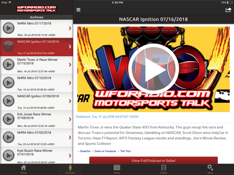Switch to the News tab

[117, 170]
